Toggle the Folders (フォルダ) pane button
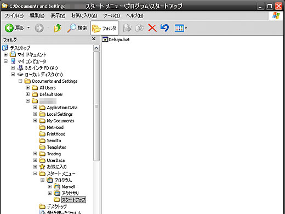Viewport: 285px width, 214px height. pyautogui.click(x=105, y=28)
